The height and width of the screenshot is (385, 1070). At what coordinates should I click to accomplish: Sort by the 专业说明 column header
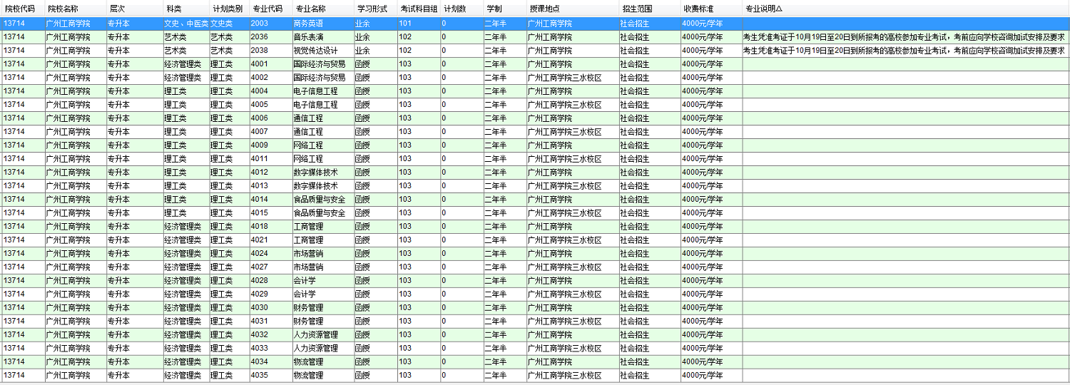click(763, 9)
